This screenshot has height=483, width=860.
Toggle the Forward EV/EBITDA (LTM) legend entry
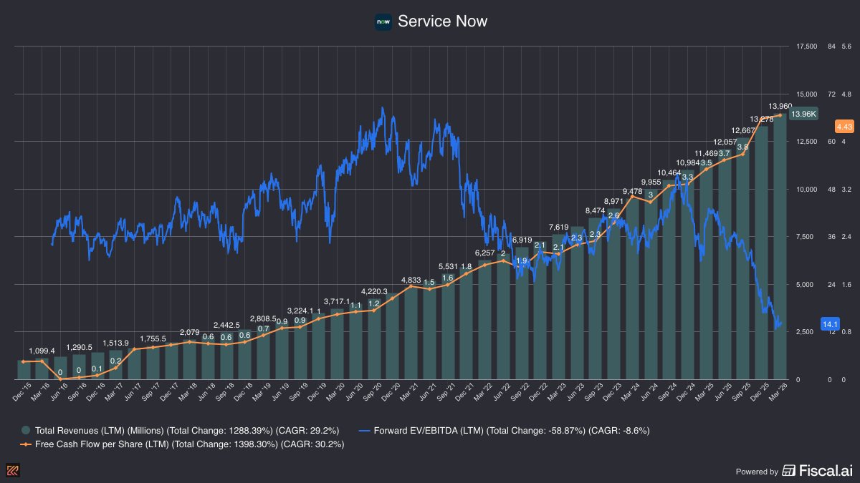(503, 430)
